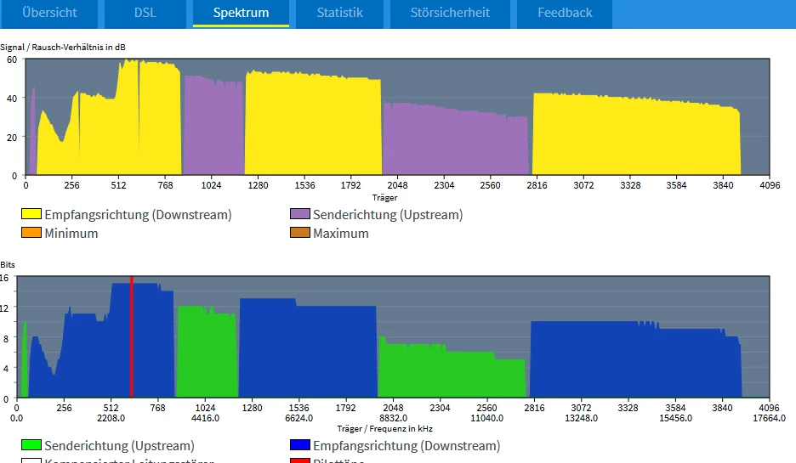This screenshot has width=796, height=463.
Task: Open the Statistik tab
Action: [339, 14]
